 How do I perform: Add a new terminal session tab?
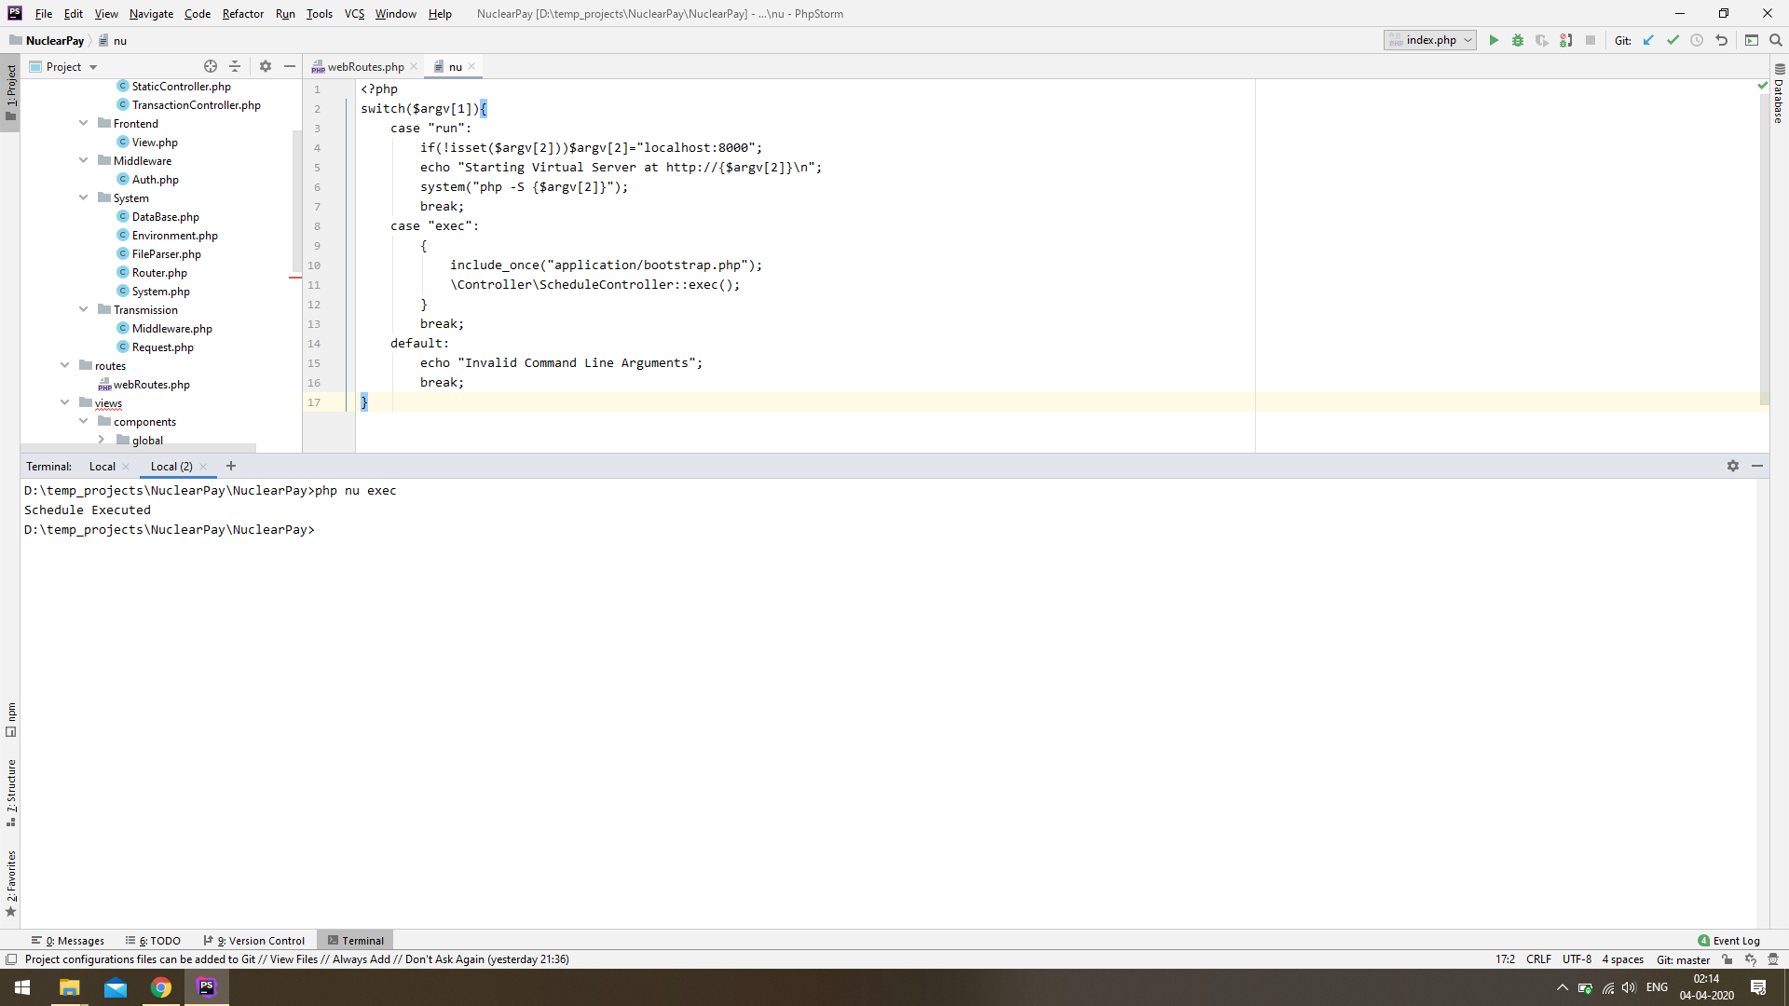point(231,466)
